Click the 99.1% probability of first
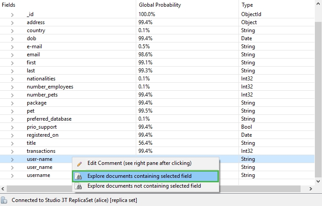The width and height of the screenshot is (322, 206). pyautogui.click(x=146, y=63)
